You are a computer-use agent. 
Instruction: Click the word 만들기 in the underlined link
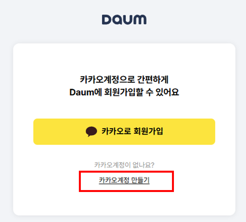(141, 180)
